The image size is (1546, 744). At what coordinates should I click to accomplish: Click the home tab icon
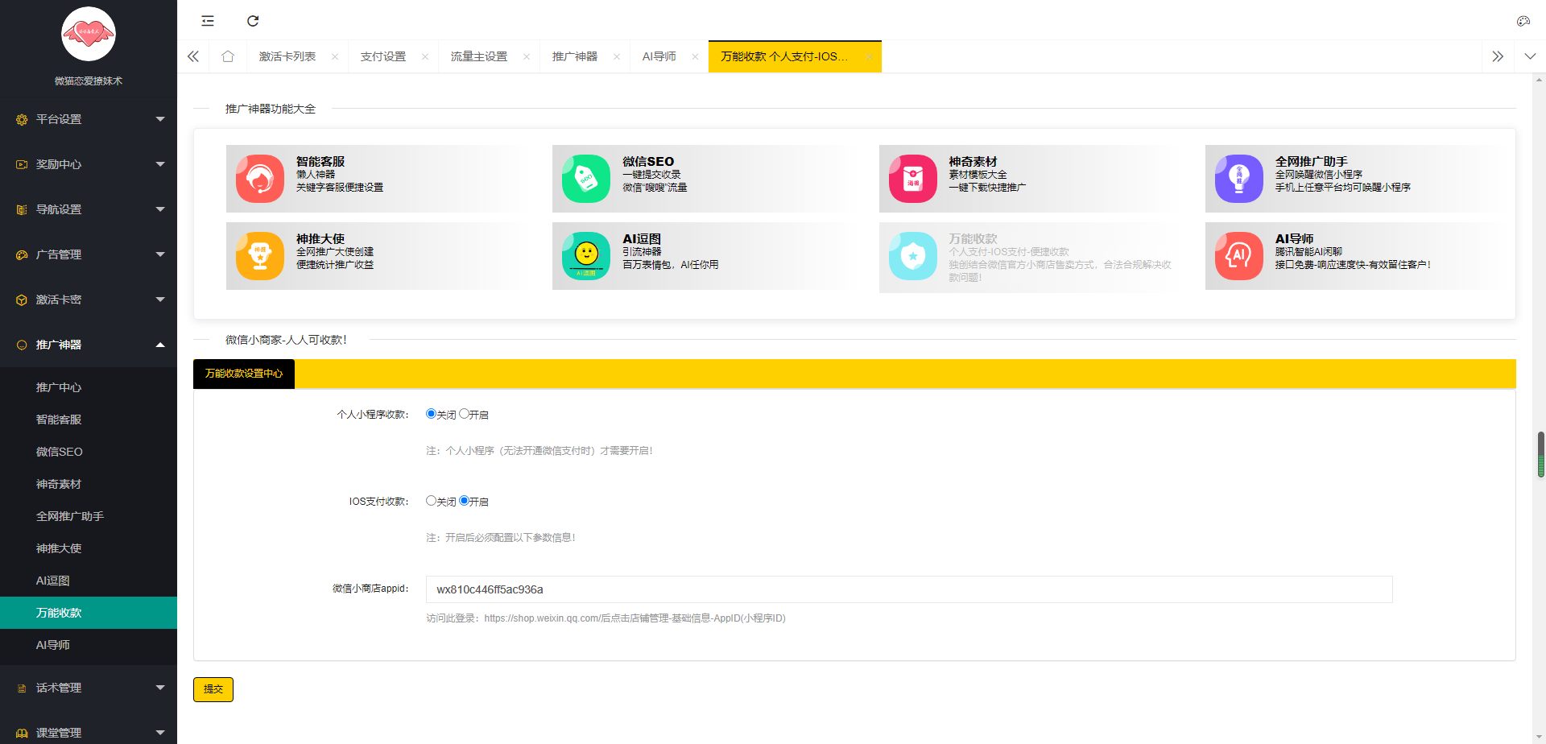pyautogui.click(x=228, y=56)
